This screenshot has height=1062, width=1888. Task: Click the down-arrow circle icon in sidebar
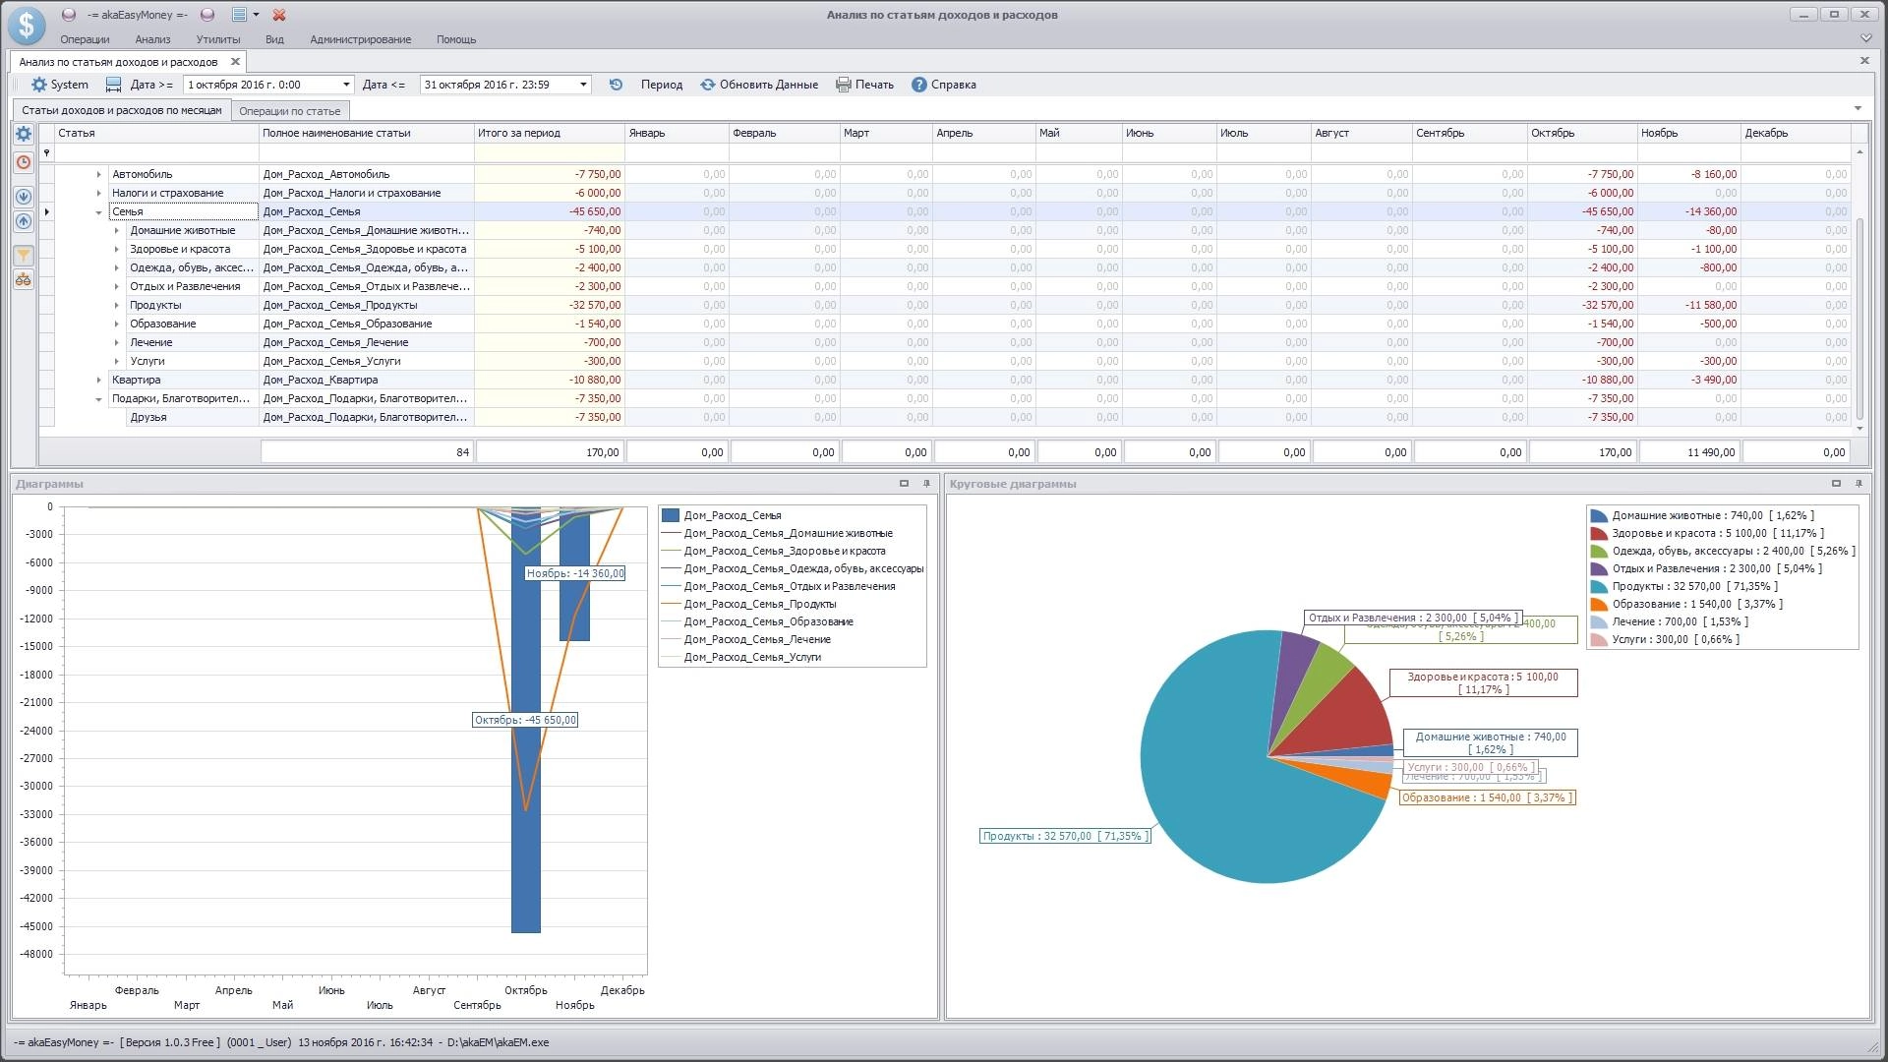tap(24, 197)
